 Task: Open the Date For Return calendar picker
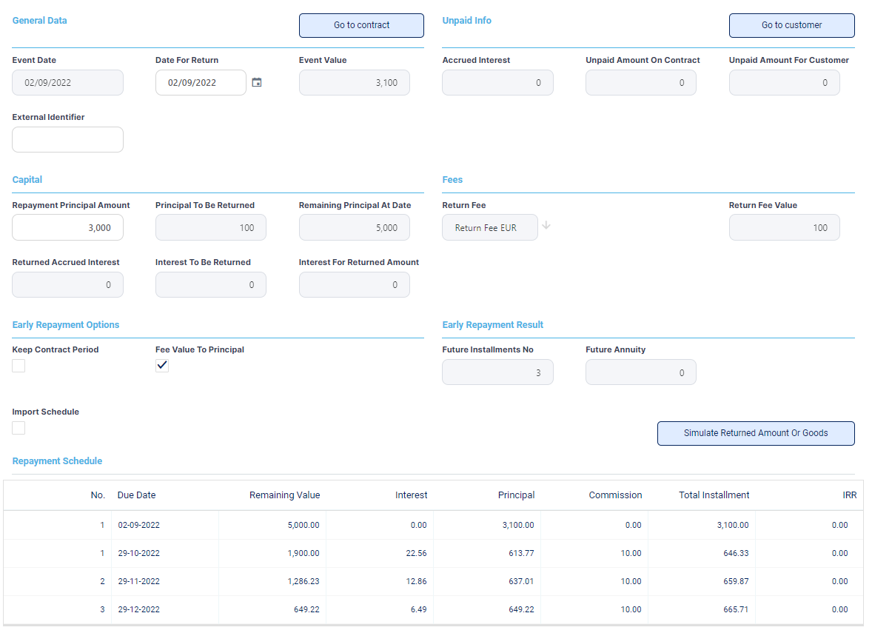(x=257, y=83)
